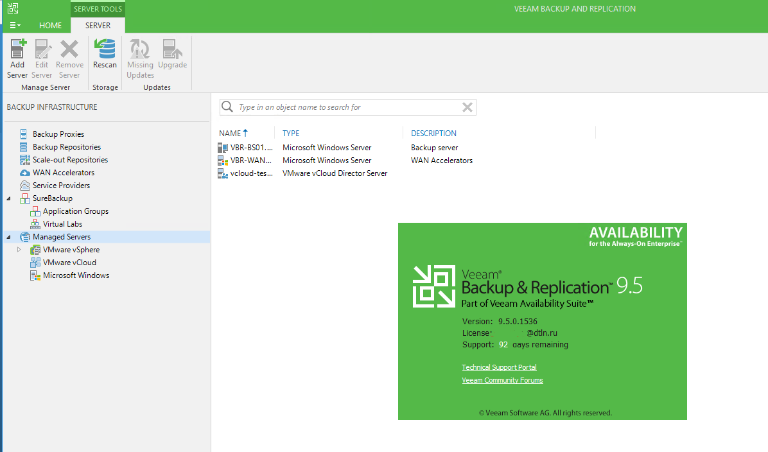Image resolution: width=768 pixels, height=452 pixels.
Task: Open the Technical Support Portal link
Action: coord(499,367)
